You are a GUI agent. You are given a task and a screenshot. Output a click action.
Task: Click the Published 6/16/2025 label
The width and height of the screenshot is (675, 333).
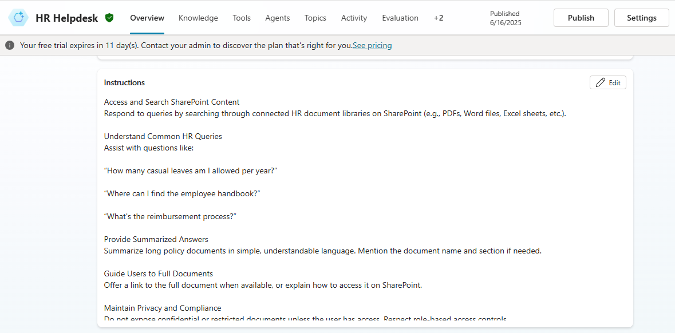pos(505,18)
